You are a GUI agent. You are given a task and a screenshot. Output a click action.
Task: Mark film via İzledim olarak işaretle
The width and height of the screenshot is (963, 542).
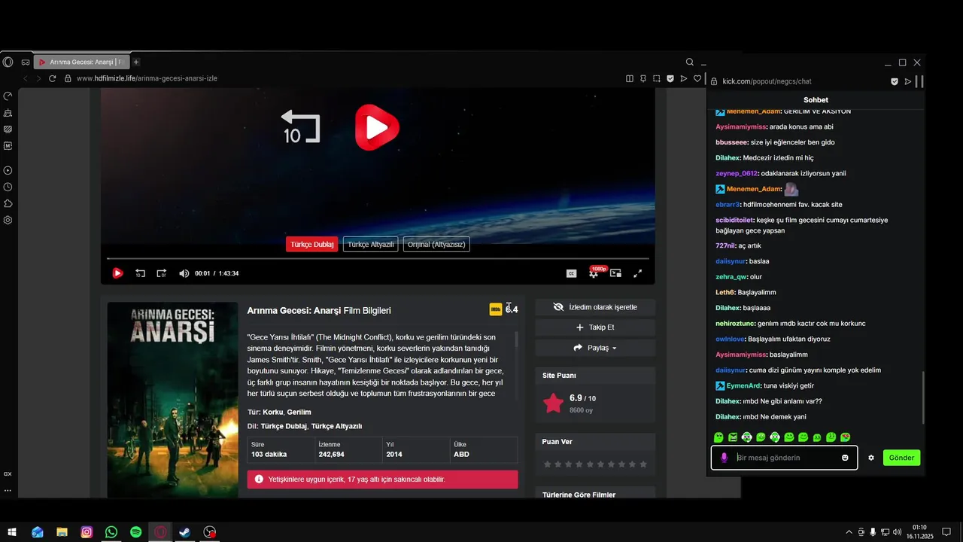pos(595,307)
